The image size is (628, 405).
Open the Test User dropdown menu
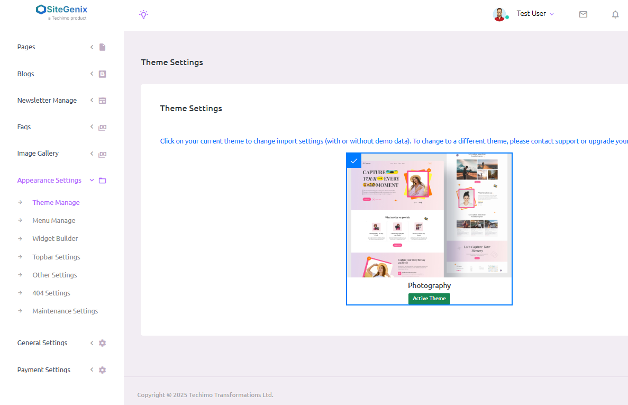click(535, 14)
